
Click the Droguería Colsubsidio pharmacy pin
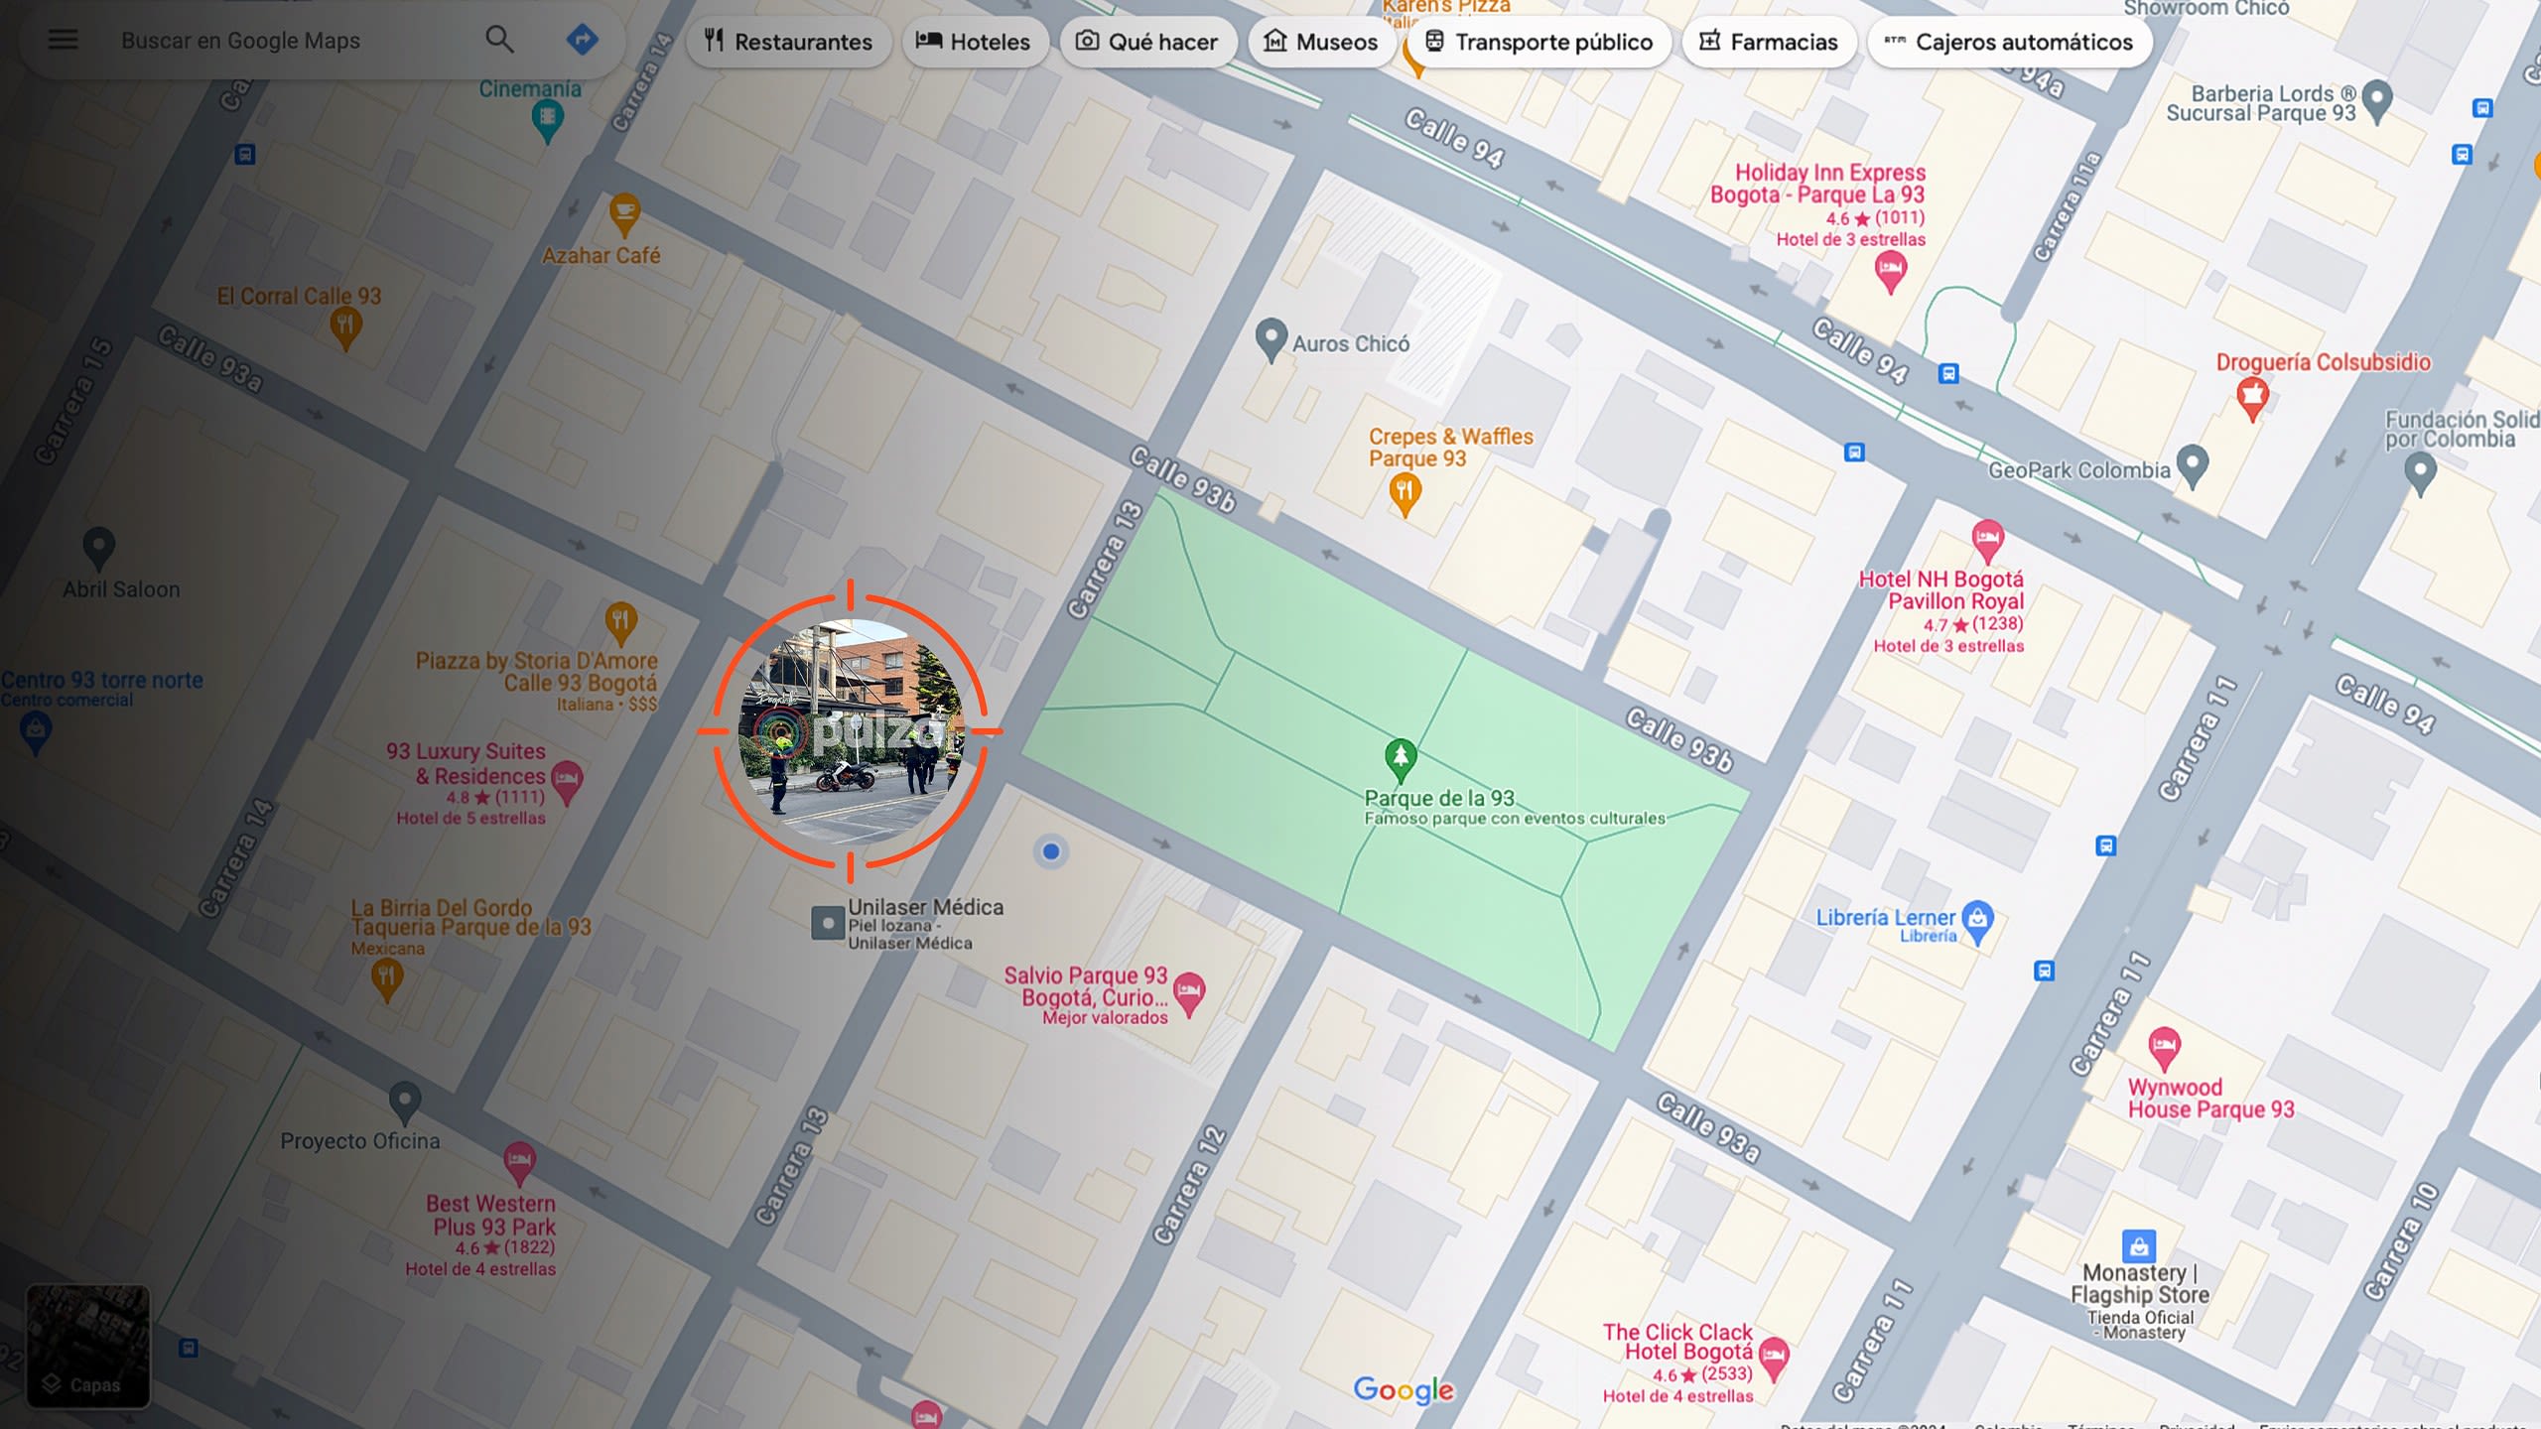pos(2252,400)
